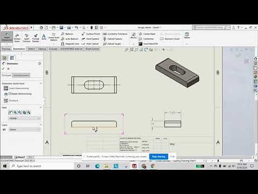This screenshot has width=258, height=194.
Task: Expand the Smart Dimension dropdown arrow
Action: click(x=7, y=44)
